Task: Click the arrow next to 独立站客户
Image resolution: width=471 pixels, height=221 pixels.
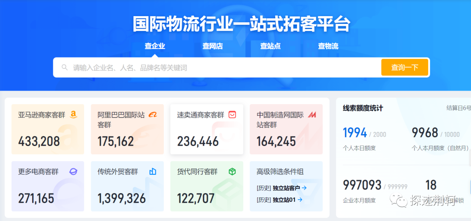Action: click(304, 188)
